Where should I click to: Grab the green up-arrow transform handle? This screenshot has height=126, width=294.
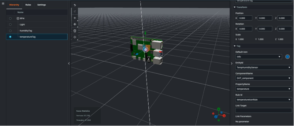pos(145,33)
